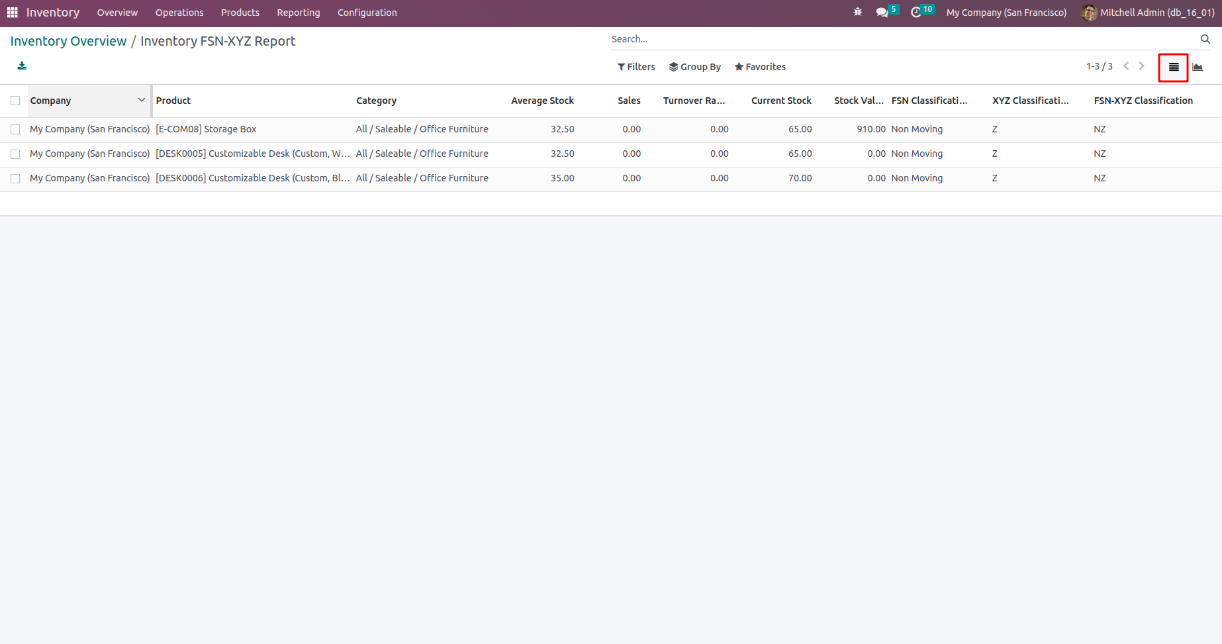
Task: Switch to list view
Action: [1174, 67]
